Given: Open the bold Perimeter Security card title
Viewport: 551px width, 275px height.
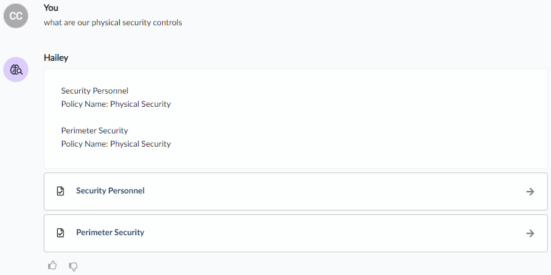Looking at the screenshot, I should (110, 233).
